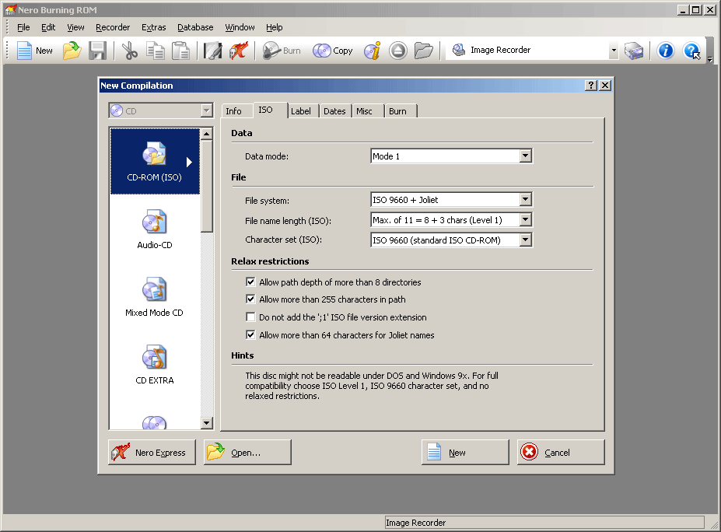
Task: Close the New Compilation dialog
Action: [x=605, y=85]
